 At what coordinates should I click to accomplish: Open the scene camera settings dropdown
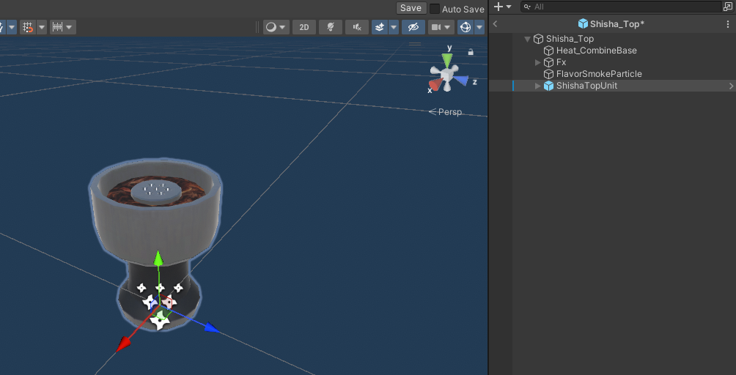441,27
